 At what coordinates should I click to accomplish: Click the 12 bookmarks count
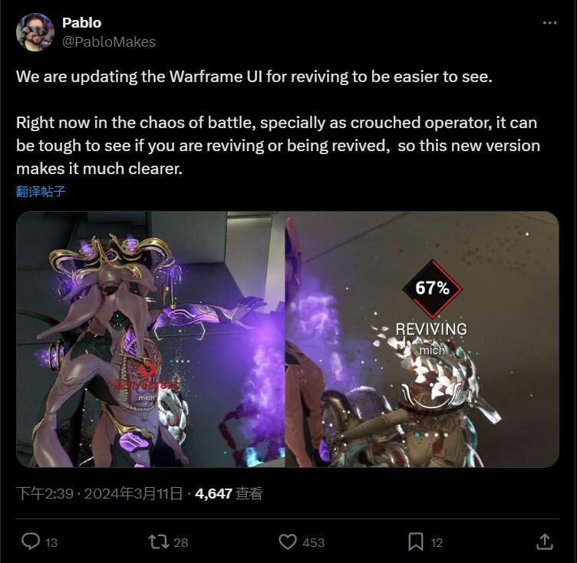click(x=437, y=543)
